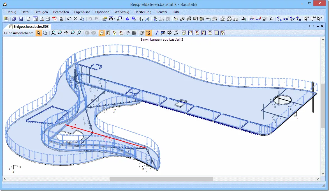Open the Darstellung menu
Image resolution: width=329 pixels, height=191 pixels.
[143, 12]
